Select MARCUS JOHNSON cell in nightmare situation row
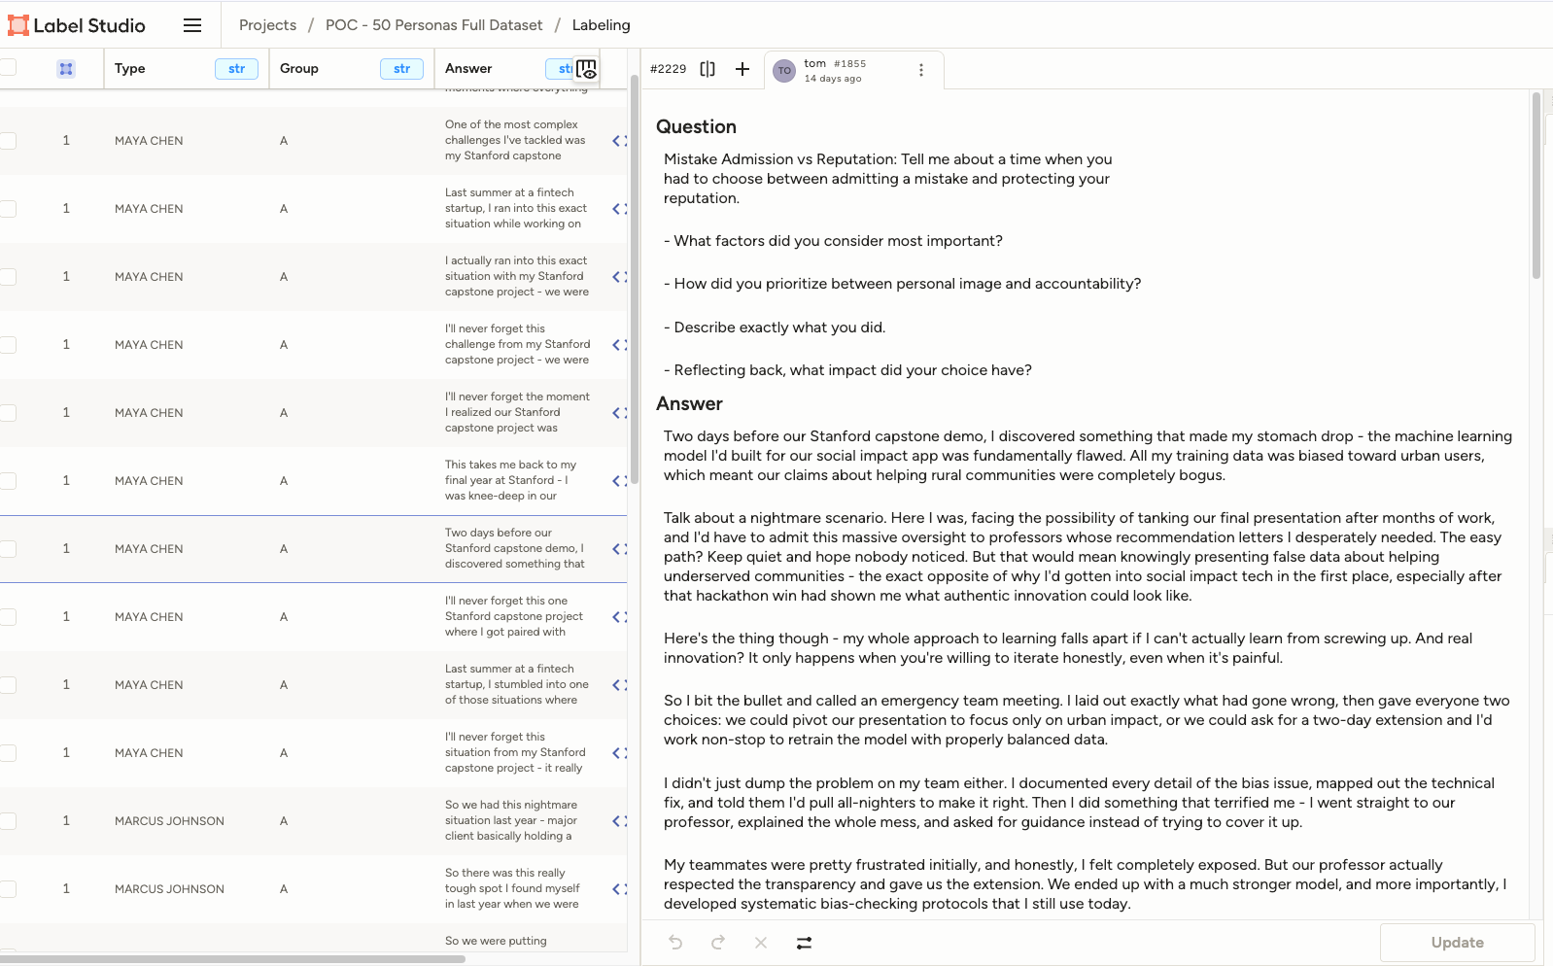 [169, 821]
